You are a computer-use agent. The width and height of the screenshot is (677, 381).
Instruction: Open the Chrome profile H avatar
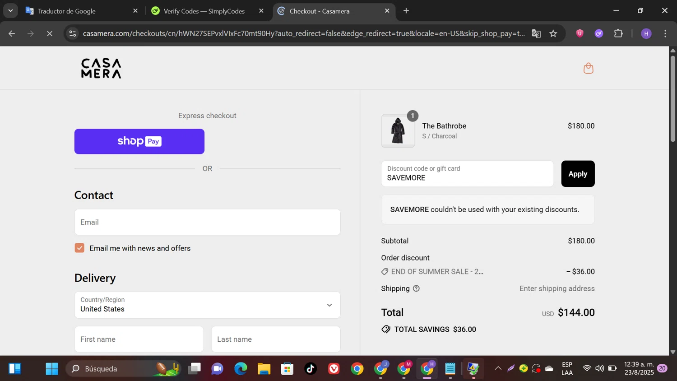pos(646,33)
